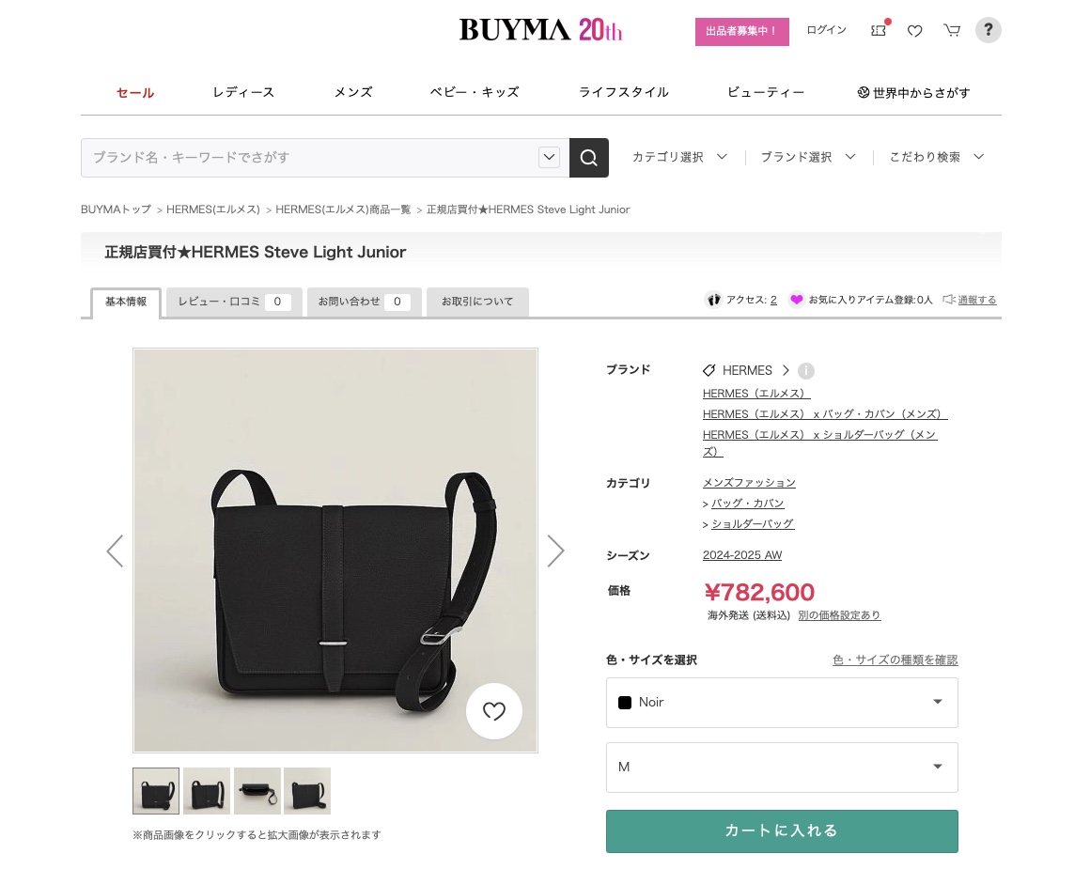Click the help question mark icon
The width and height of the screenshot is (1090, 869).
[x=988, y=30]
